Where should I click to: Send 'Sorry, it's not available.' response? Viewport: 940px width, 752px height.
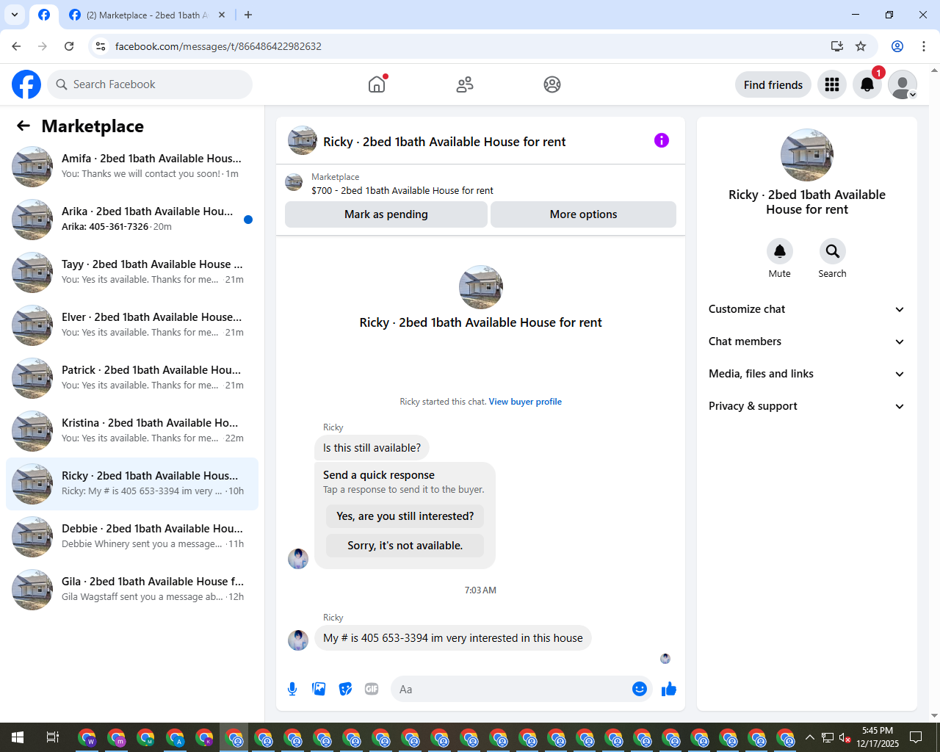405,546
